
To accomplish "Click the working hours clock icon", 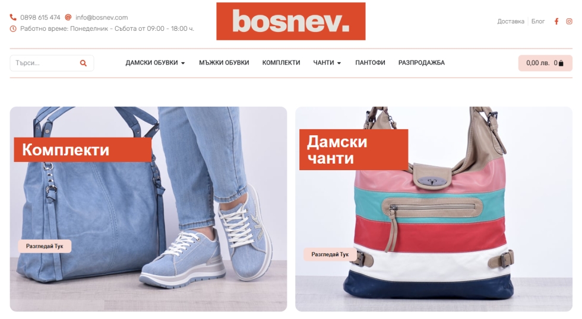I will coord(13,28).
